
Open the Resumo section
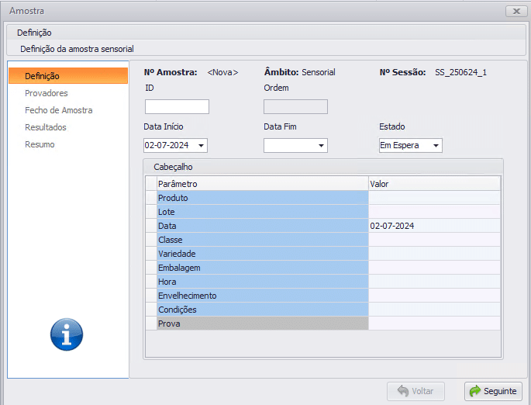click(40, 144)
